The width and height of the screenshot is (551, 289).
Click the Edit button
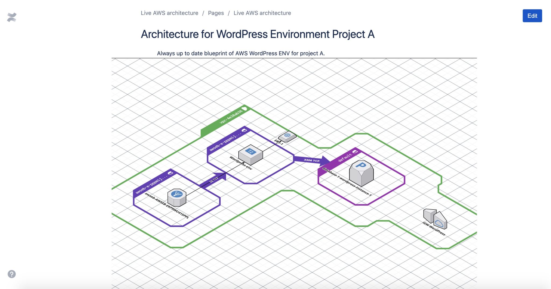(x=532, y=16)
